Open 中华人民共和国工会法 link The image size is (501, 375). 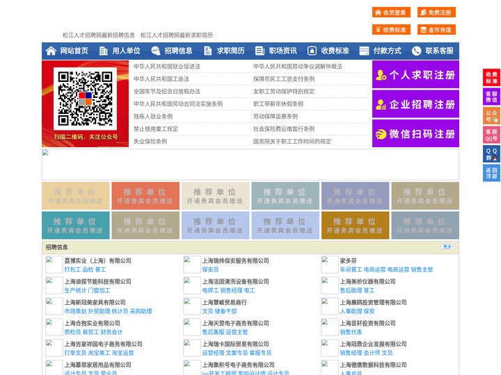161,78
